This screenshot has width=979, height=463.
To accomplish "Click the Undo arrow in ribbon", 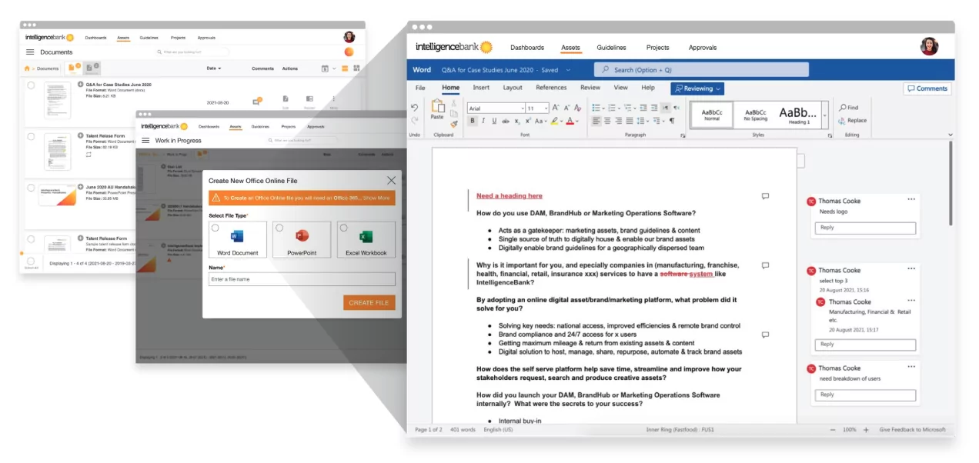I will [x=415, y=108].
